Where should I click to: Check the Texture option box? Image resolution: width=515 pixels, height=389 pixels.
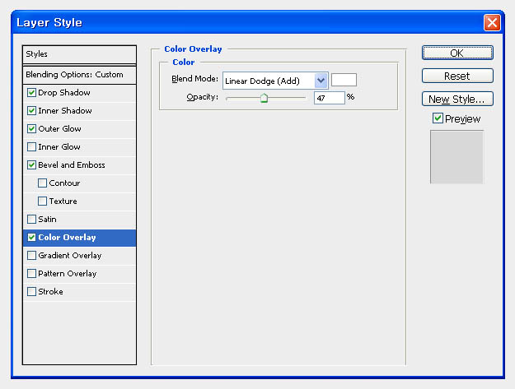42,201
